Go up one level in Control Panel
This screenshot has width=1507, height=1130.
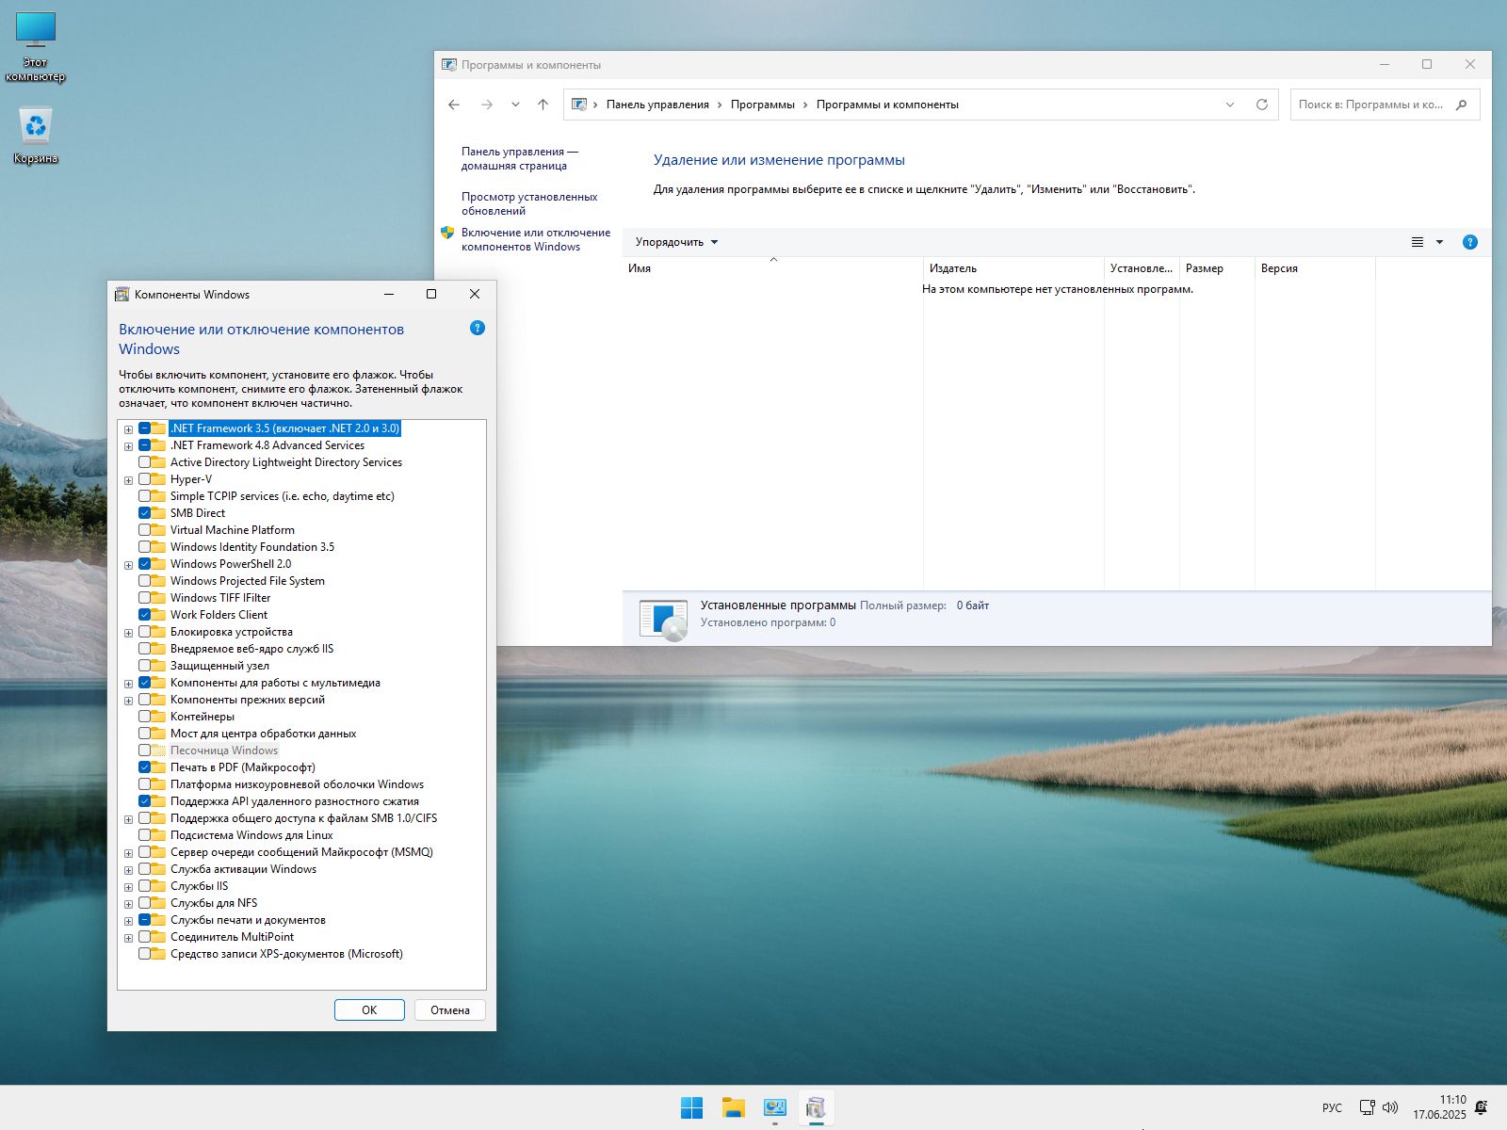[x=543, y=105]
